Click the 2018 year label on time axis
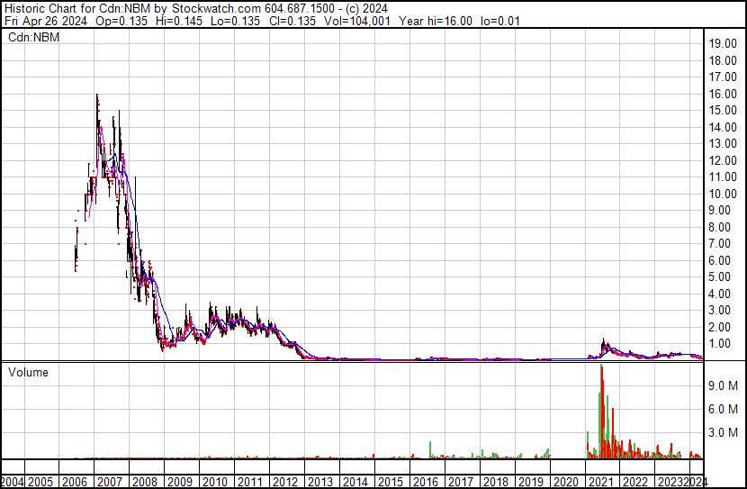747x489 pixels. tap(496, 482)
